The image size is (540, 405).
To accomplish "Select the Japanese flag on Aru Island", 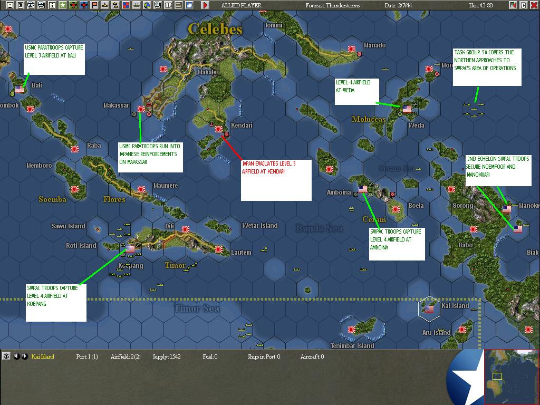I will [x=462, y=330].
